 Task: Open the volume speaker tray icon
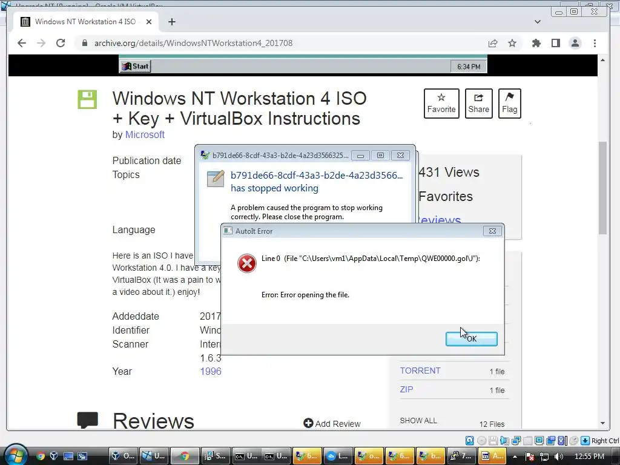point(559,457)
